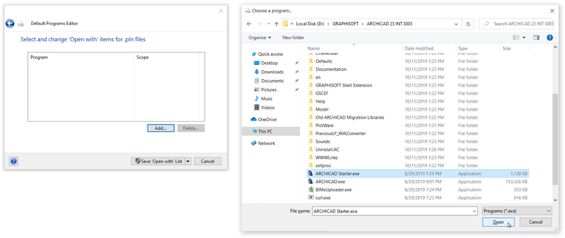Open the File name dropdown arrow
The height and width of the screenshot is (238, 565).
click(475, 211)
